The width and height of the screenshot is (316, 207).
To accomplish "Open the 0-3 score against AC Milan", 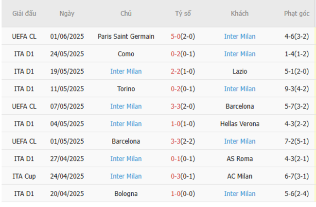I will pos(176,176).
